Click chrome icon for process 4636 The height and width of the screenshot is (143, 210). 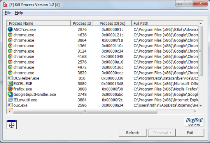pos(10,35)
